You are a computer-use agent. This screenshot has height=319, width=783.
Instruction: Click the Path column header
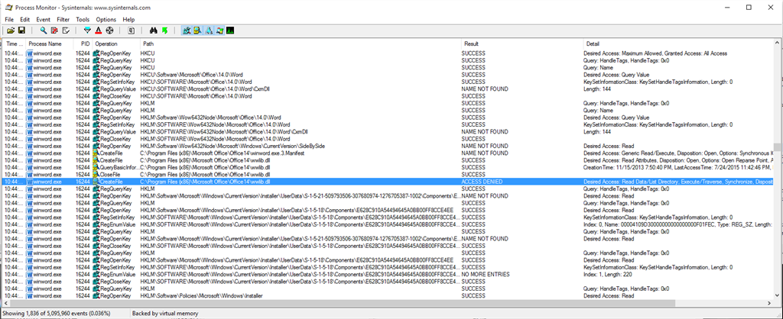point(300,43)
